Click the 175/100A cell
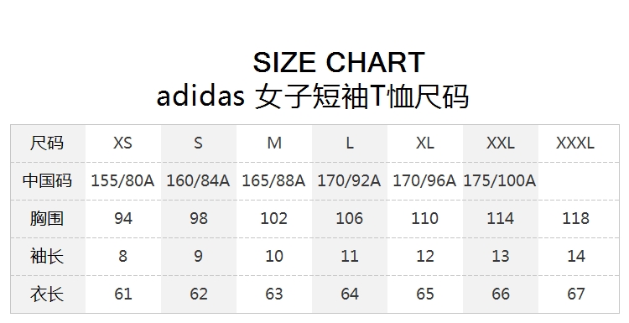The width and height of the screenshot is (629, 323). click(x=500, y=180)
